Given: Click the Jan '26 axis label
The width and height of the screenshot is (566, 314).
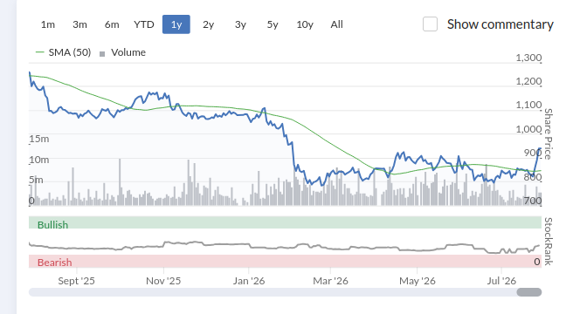Looking at the screenshot, I should tap(249, 281).
